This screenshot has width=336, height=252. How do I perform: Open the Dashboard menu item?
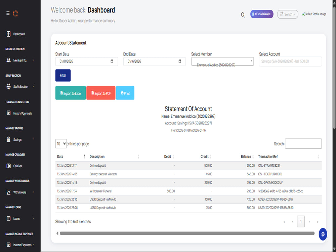pos(19,34)
